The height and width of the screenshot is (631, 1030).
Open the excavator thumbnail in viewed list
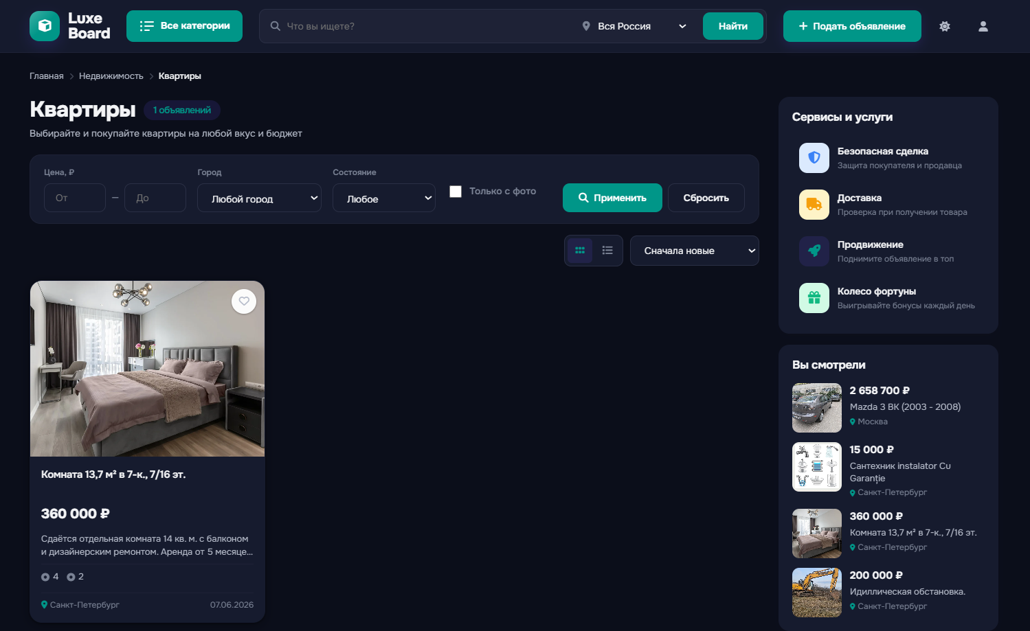(817, 593)
